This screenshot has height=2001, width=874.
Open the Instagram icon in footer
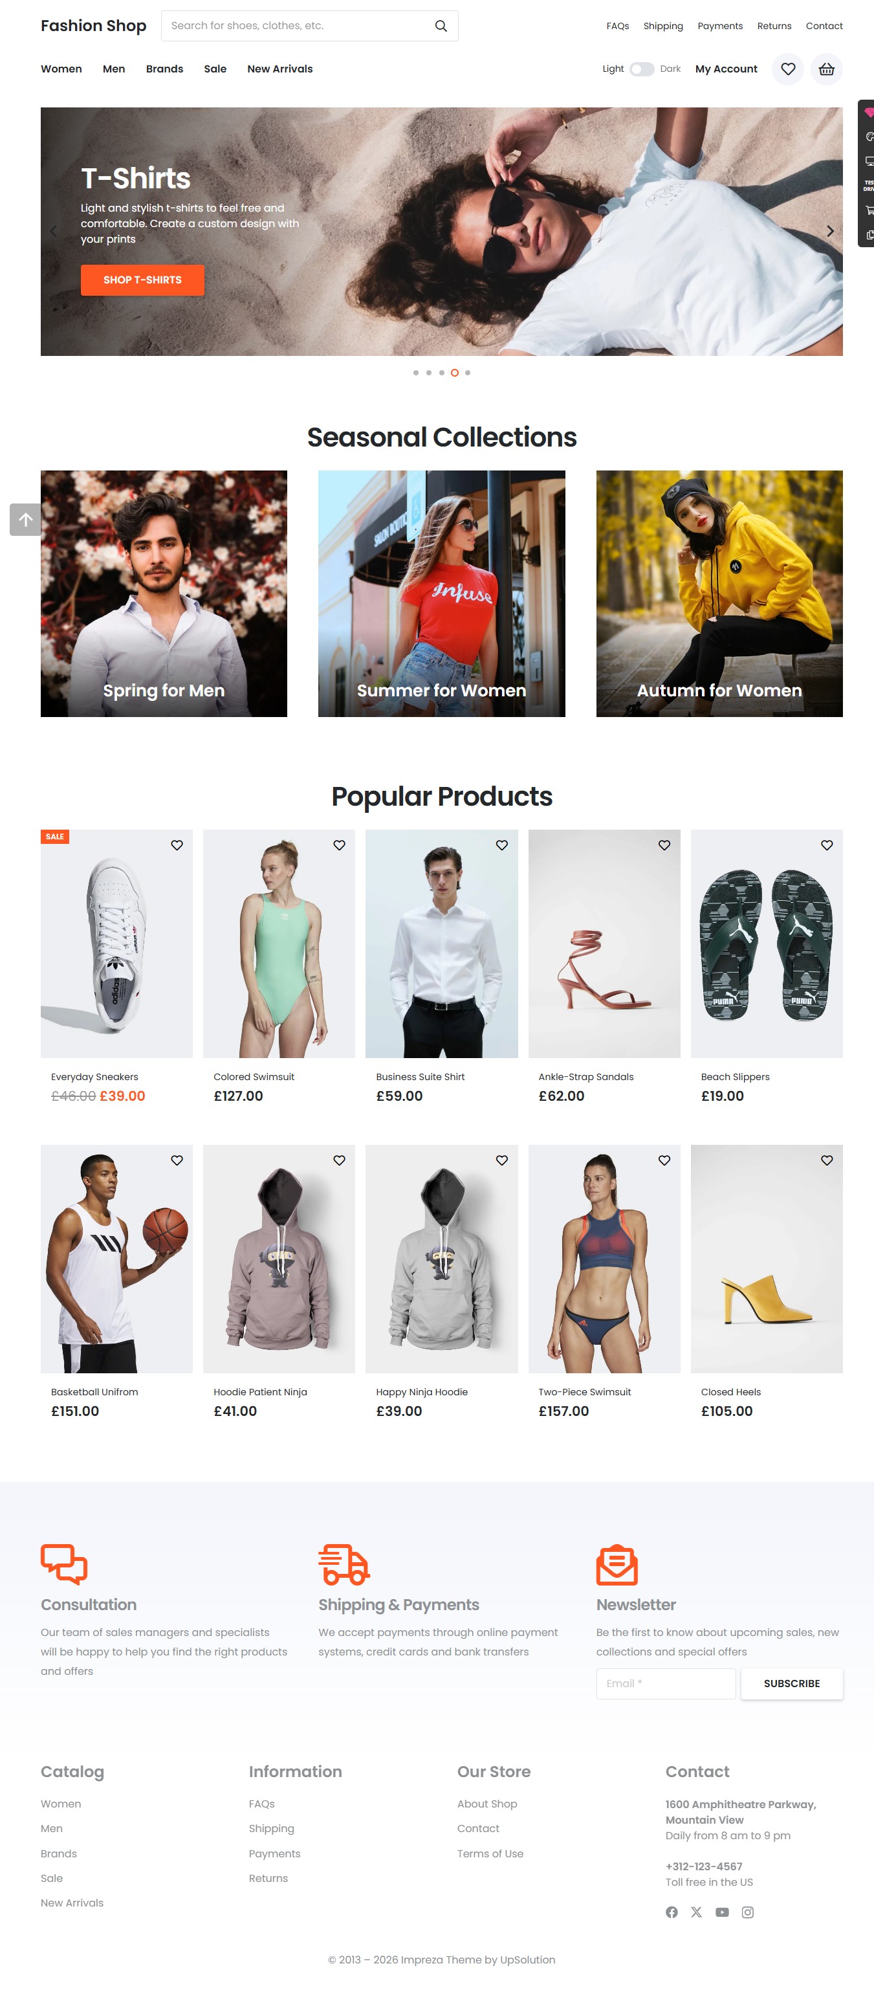pos(747,1912)
